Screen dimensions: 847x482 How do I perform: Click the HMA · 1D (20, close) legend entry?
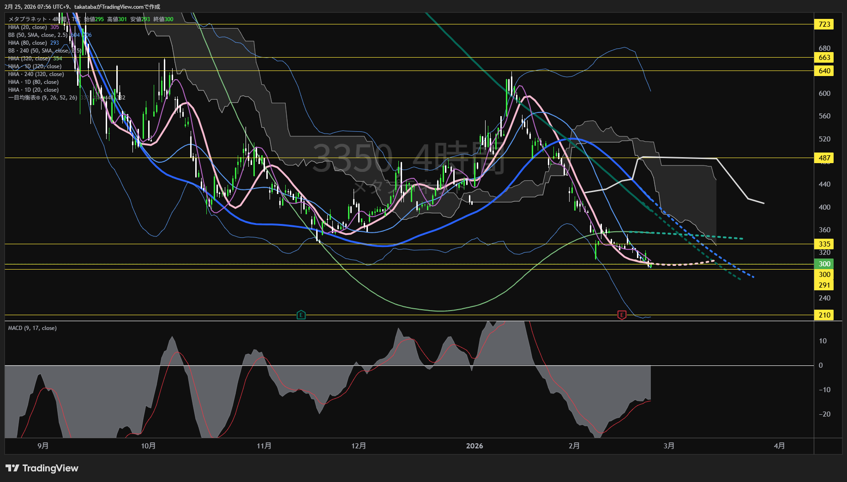[x=33, y=90]
